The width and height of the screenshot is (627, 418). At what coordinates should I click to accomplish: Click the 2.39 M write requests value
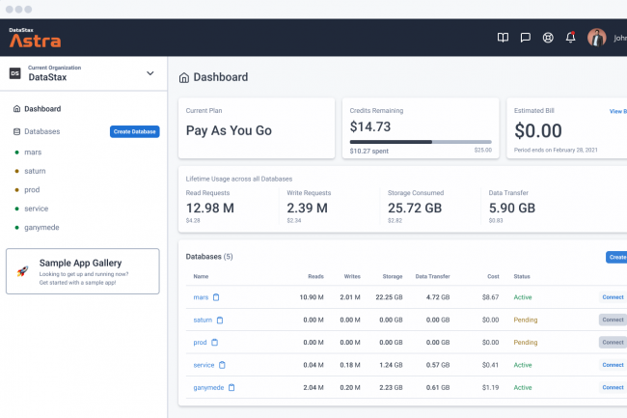click(x=307, y=208)
